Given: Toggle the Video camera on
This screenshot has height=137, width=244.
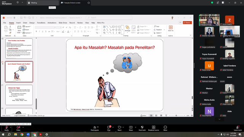Looking at the screenshot, I should pyautogui.click(x=18, y=128).
